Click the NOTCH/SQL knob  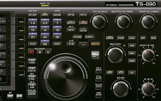pyautogui.click(x=148, y=56)
